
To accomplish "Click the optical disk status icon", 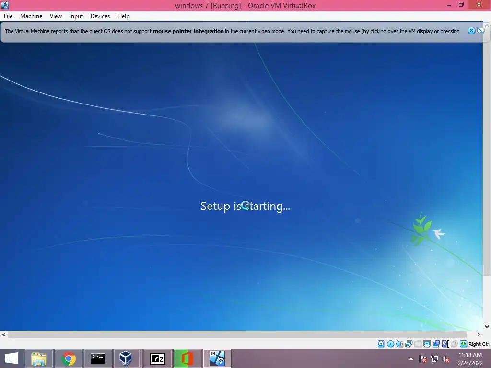I will point(390,344).
